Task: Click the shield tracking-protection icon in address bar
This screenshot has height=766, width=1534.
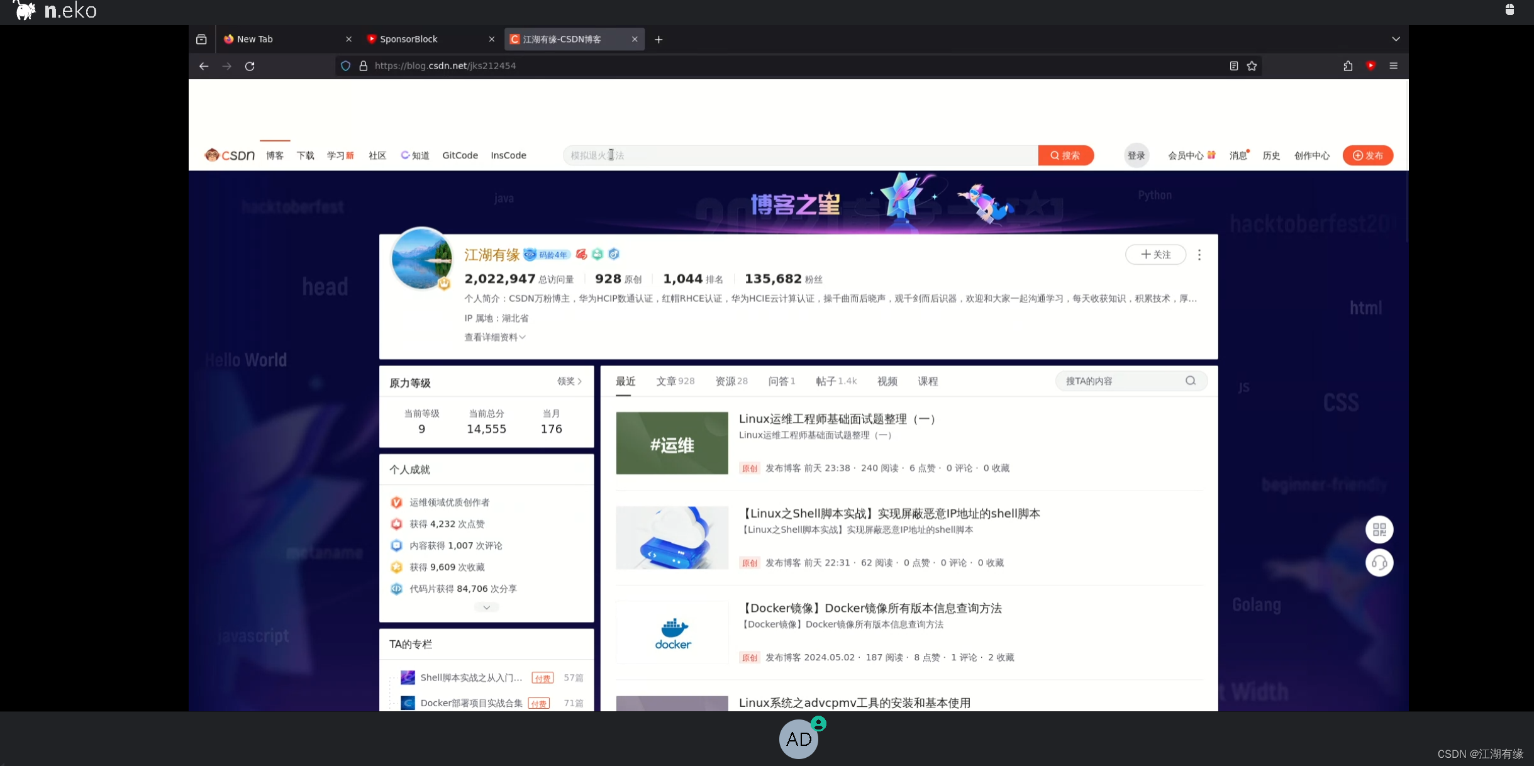Action: (x=345, y=65)
